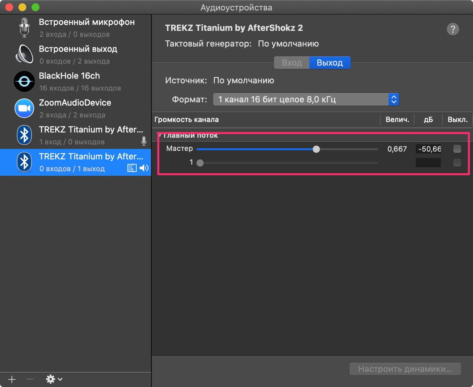Open the Формат dropdown
The width and height of the screenshot is (473, 387).
[x=306, y=100]
